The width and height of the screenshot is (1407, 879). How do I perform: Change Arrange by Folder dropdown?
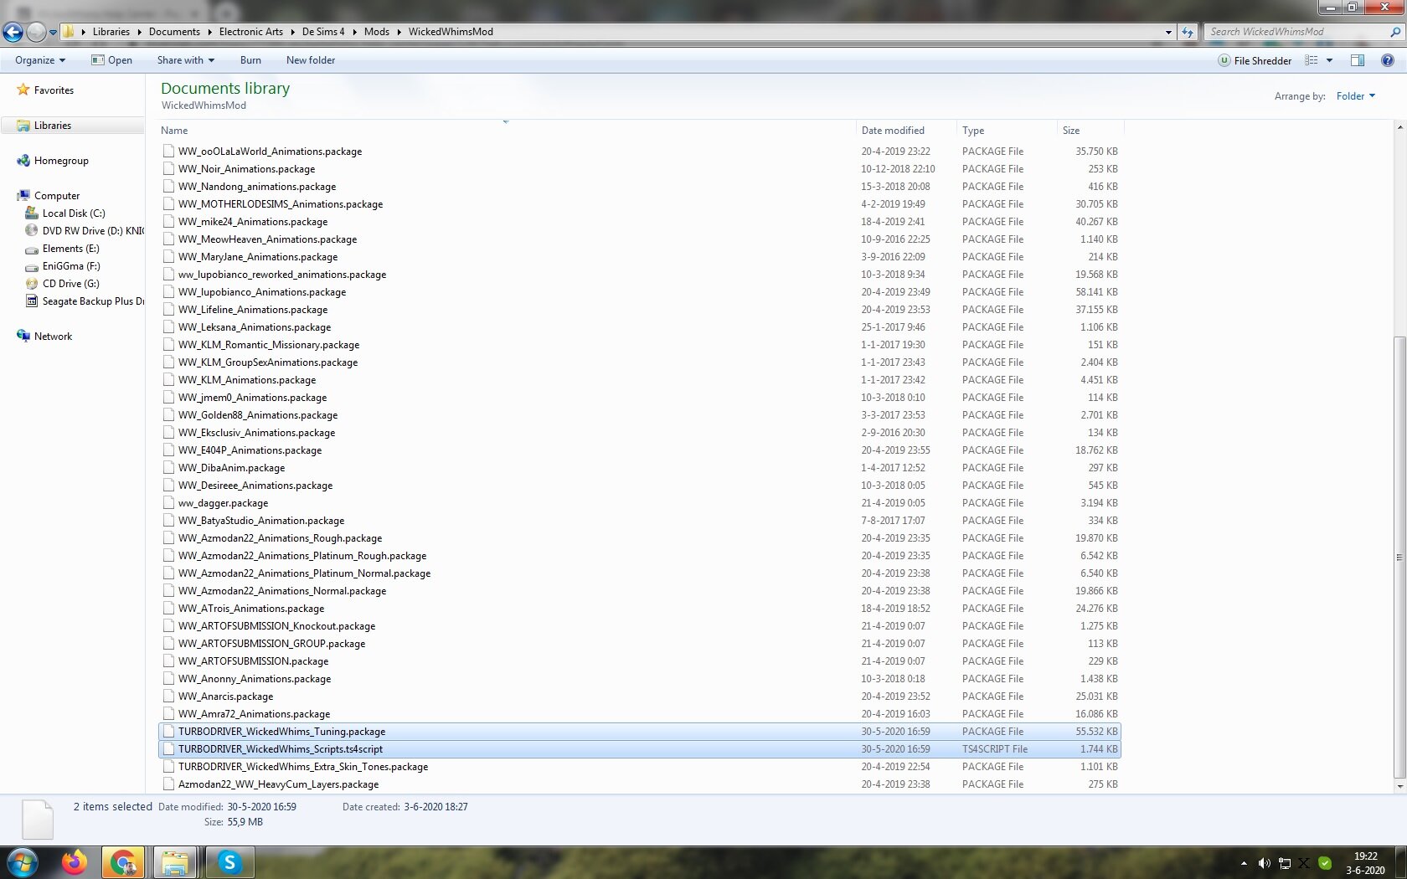[1356, 96]
